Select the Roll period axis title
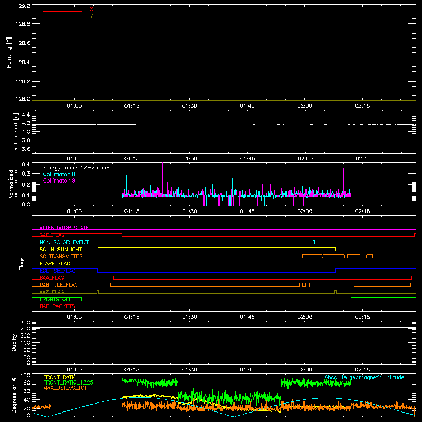 pos(16,131)
